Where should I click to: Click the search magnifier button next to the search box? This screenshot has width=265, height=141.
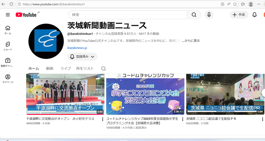(x=194, y=15)
